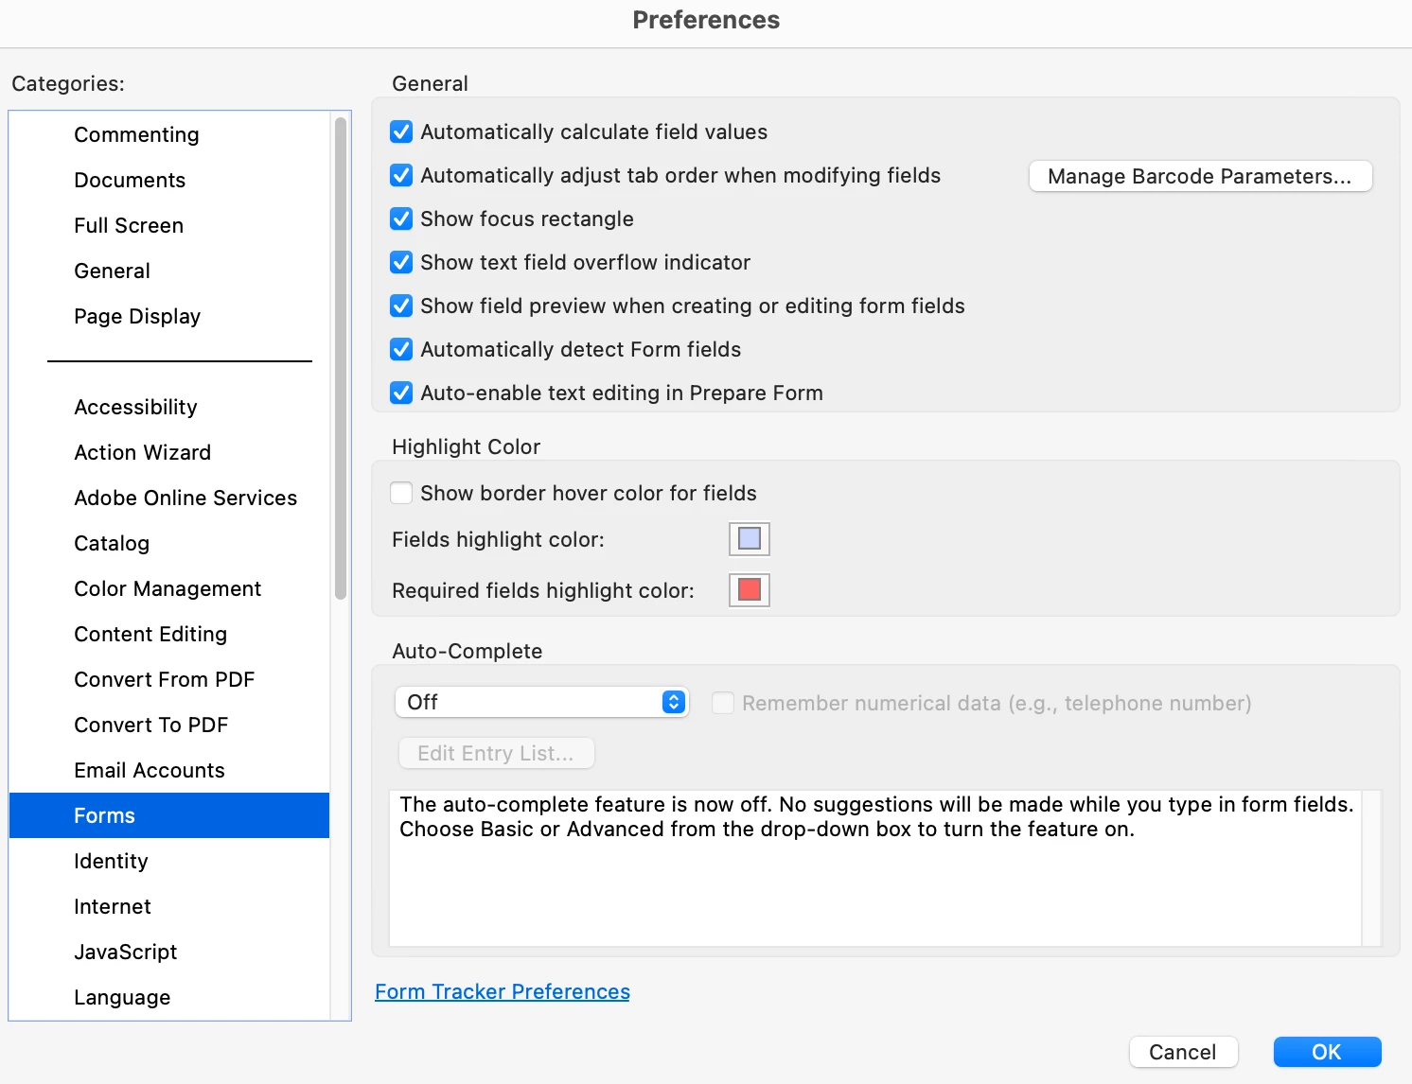Click Manage Barcode Parameters button
Image resolution: width=1412 pixels, height=1084 pixels.
(x=1200, y=176)
